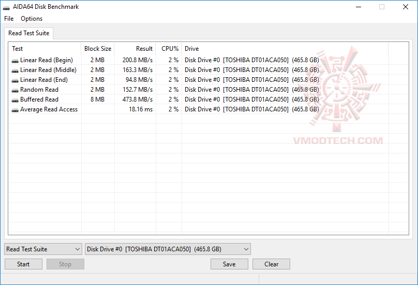Sort by the CPU% column header
418x285 pixels.
169,49
